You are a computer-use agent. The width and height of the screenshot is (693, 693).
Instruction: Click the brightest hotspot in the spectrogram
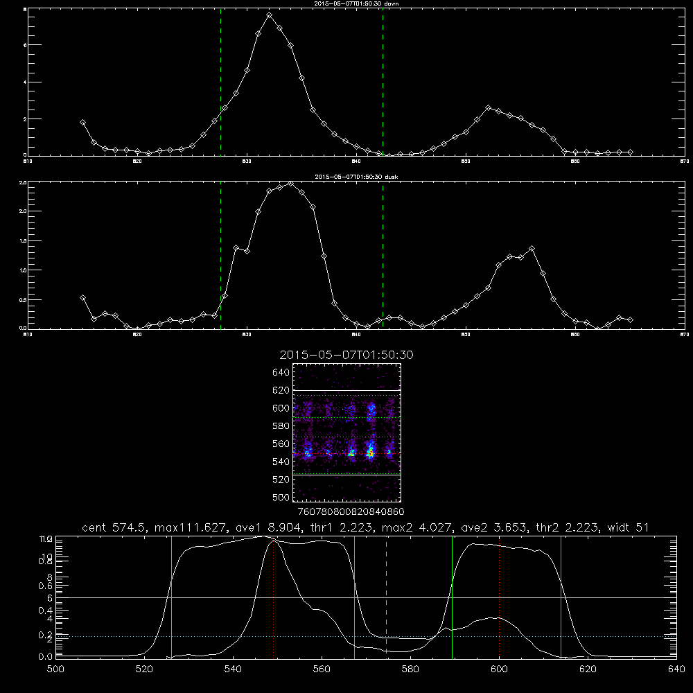point(371,453)
